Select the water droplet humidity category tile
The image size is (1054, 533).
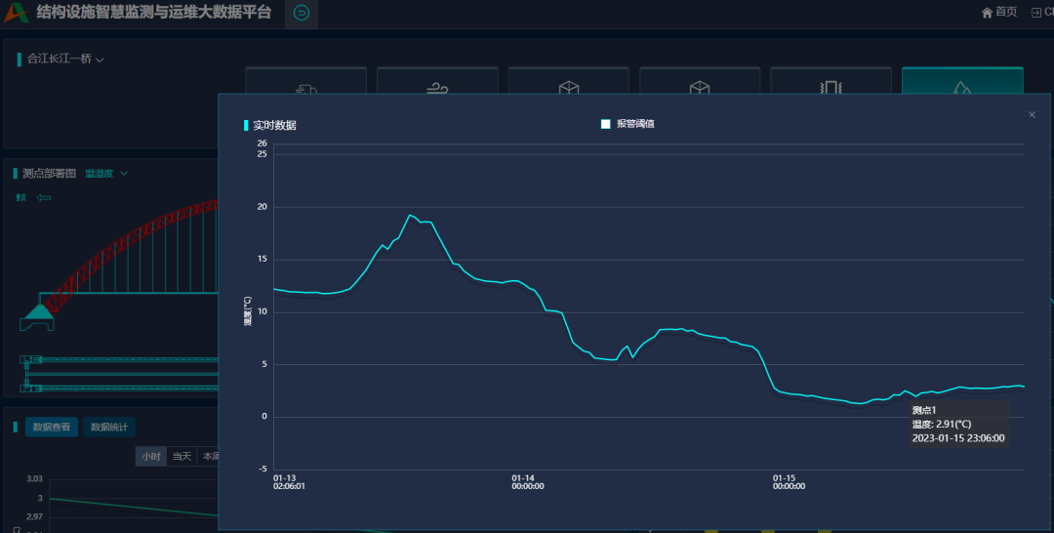961,85
